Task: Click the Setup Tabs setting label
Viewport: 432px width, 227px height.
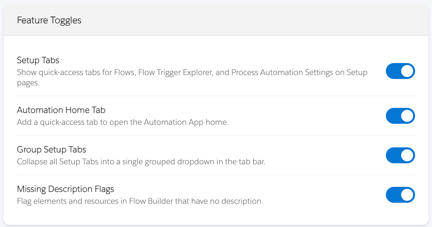Action: pos(38,60)
